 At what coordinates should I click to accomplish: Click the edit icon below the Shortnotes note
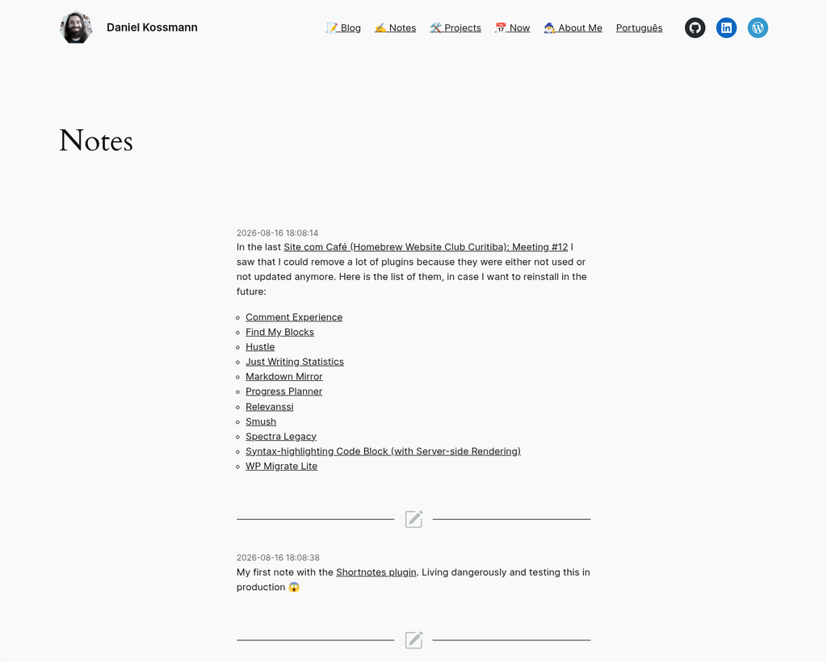point(413,640)
